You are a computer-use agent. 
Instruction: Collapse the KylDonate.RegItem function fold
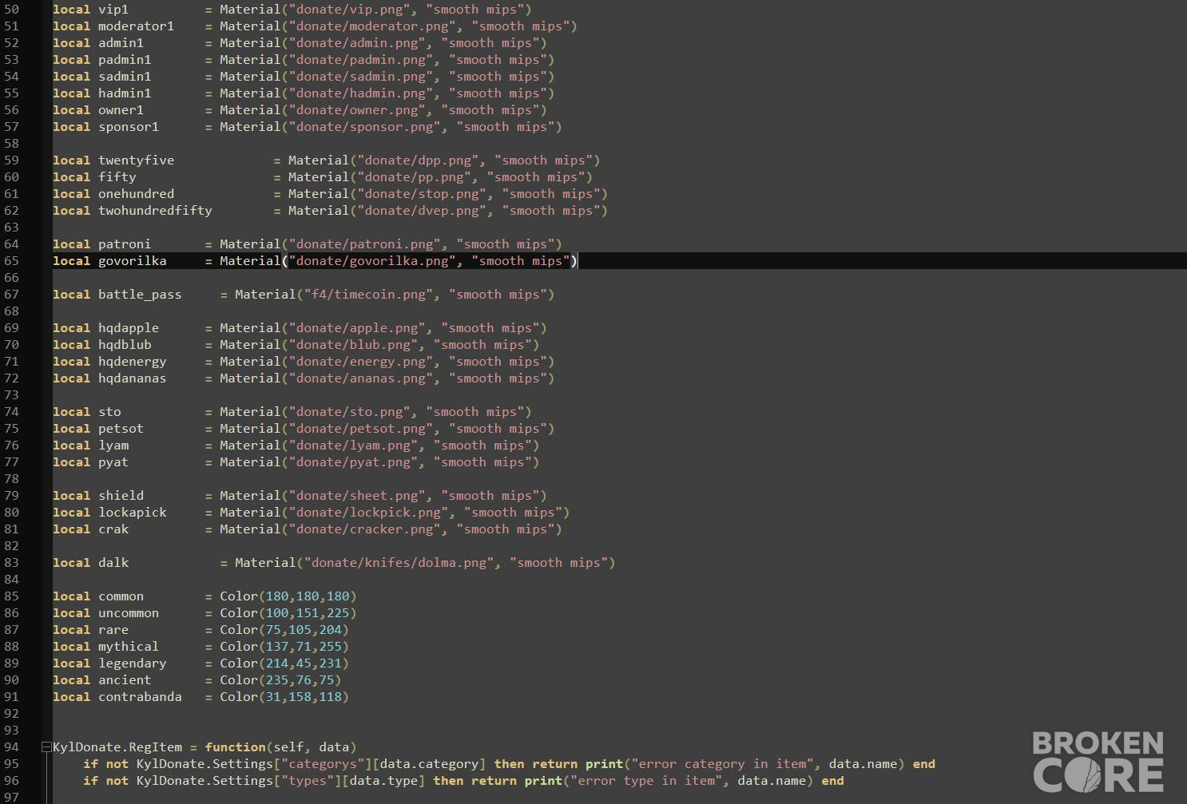(46, 747)
